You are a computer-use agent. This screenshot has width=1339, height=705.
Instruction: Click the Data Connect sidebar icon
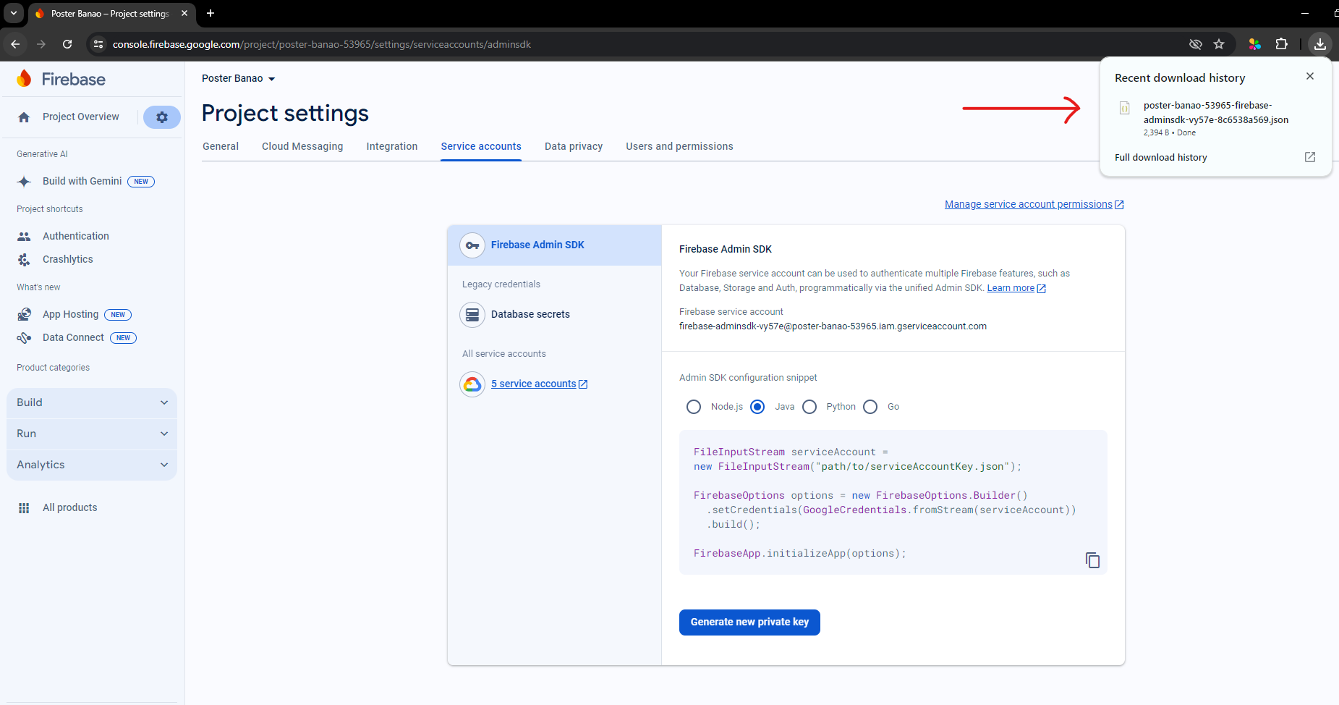tap(24, 338)
